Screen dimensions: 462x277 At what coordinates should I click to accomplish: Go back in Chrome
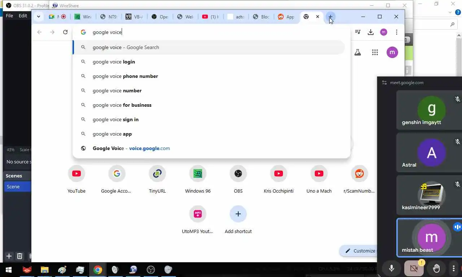coord(39,32)
